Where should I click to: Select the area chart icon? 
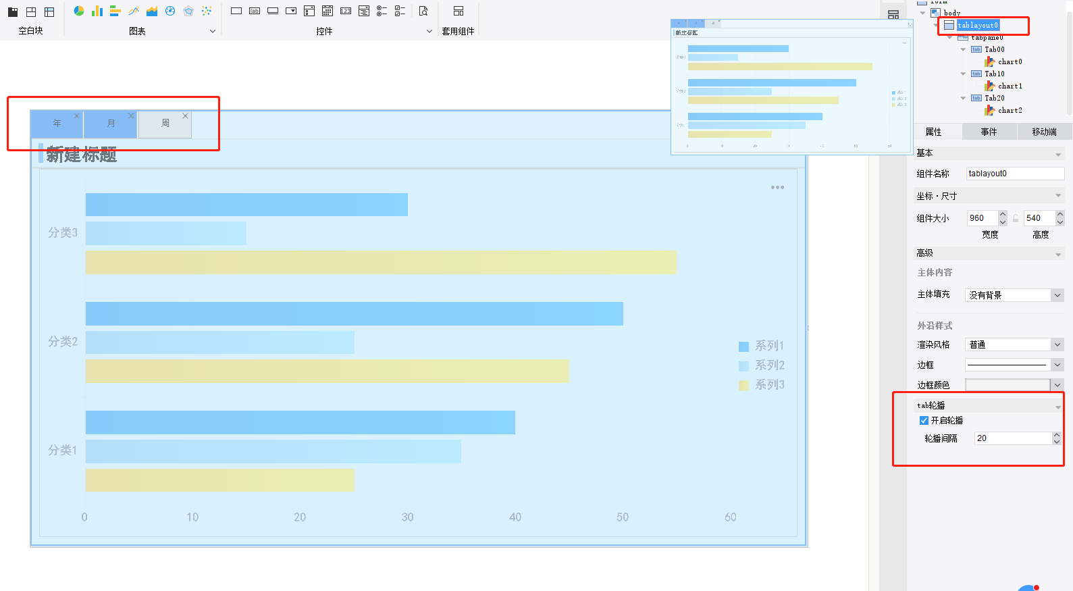tap(152, 11)
